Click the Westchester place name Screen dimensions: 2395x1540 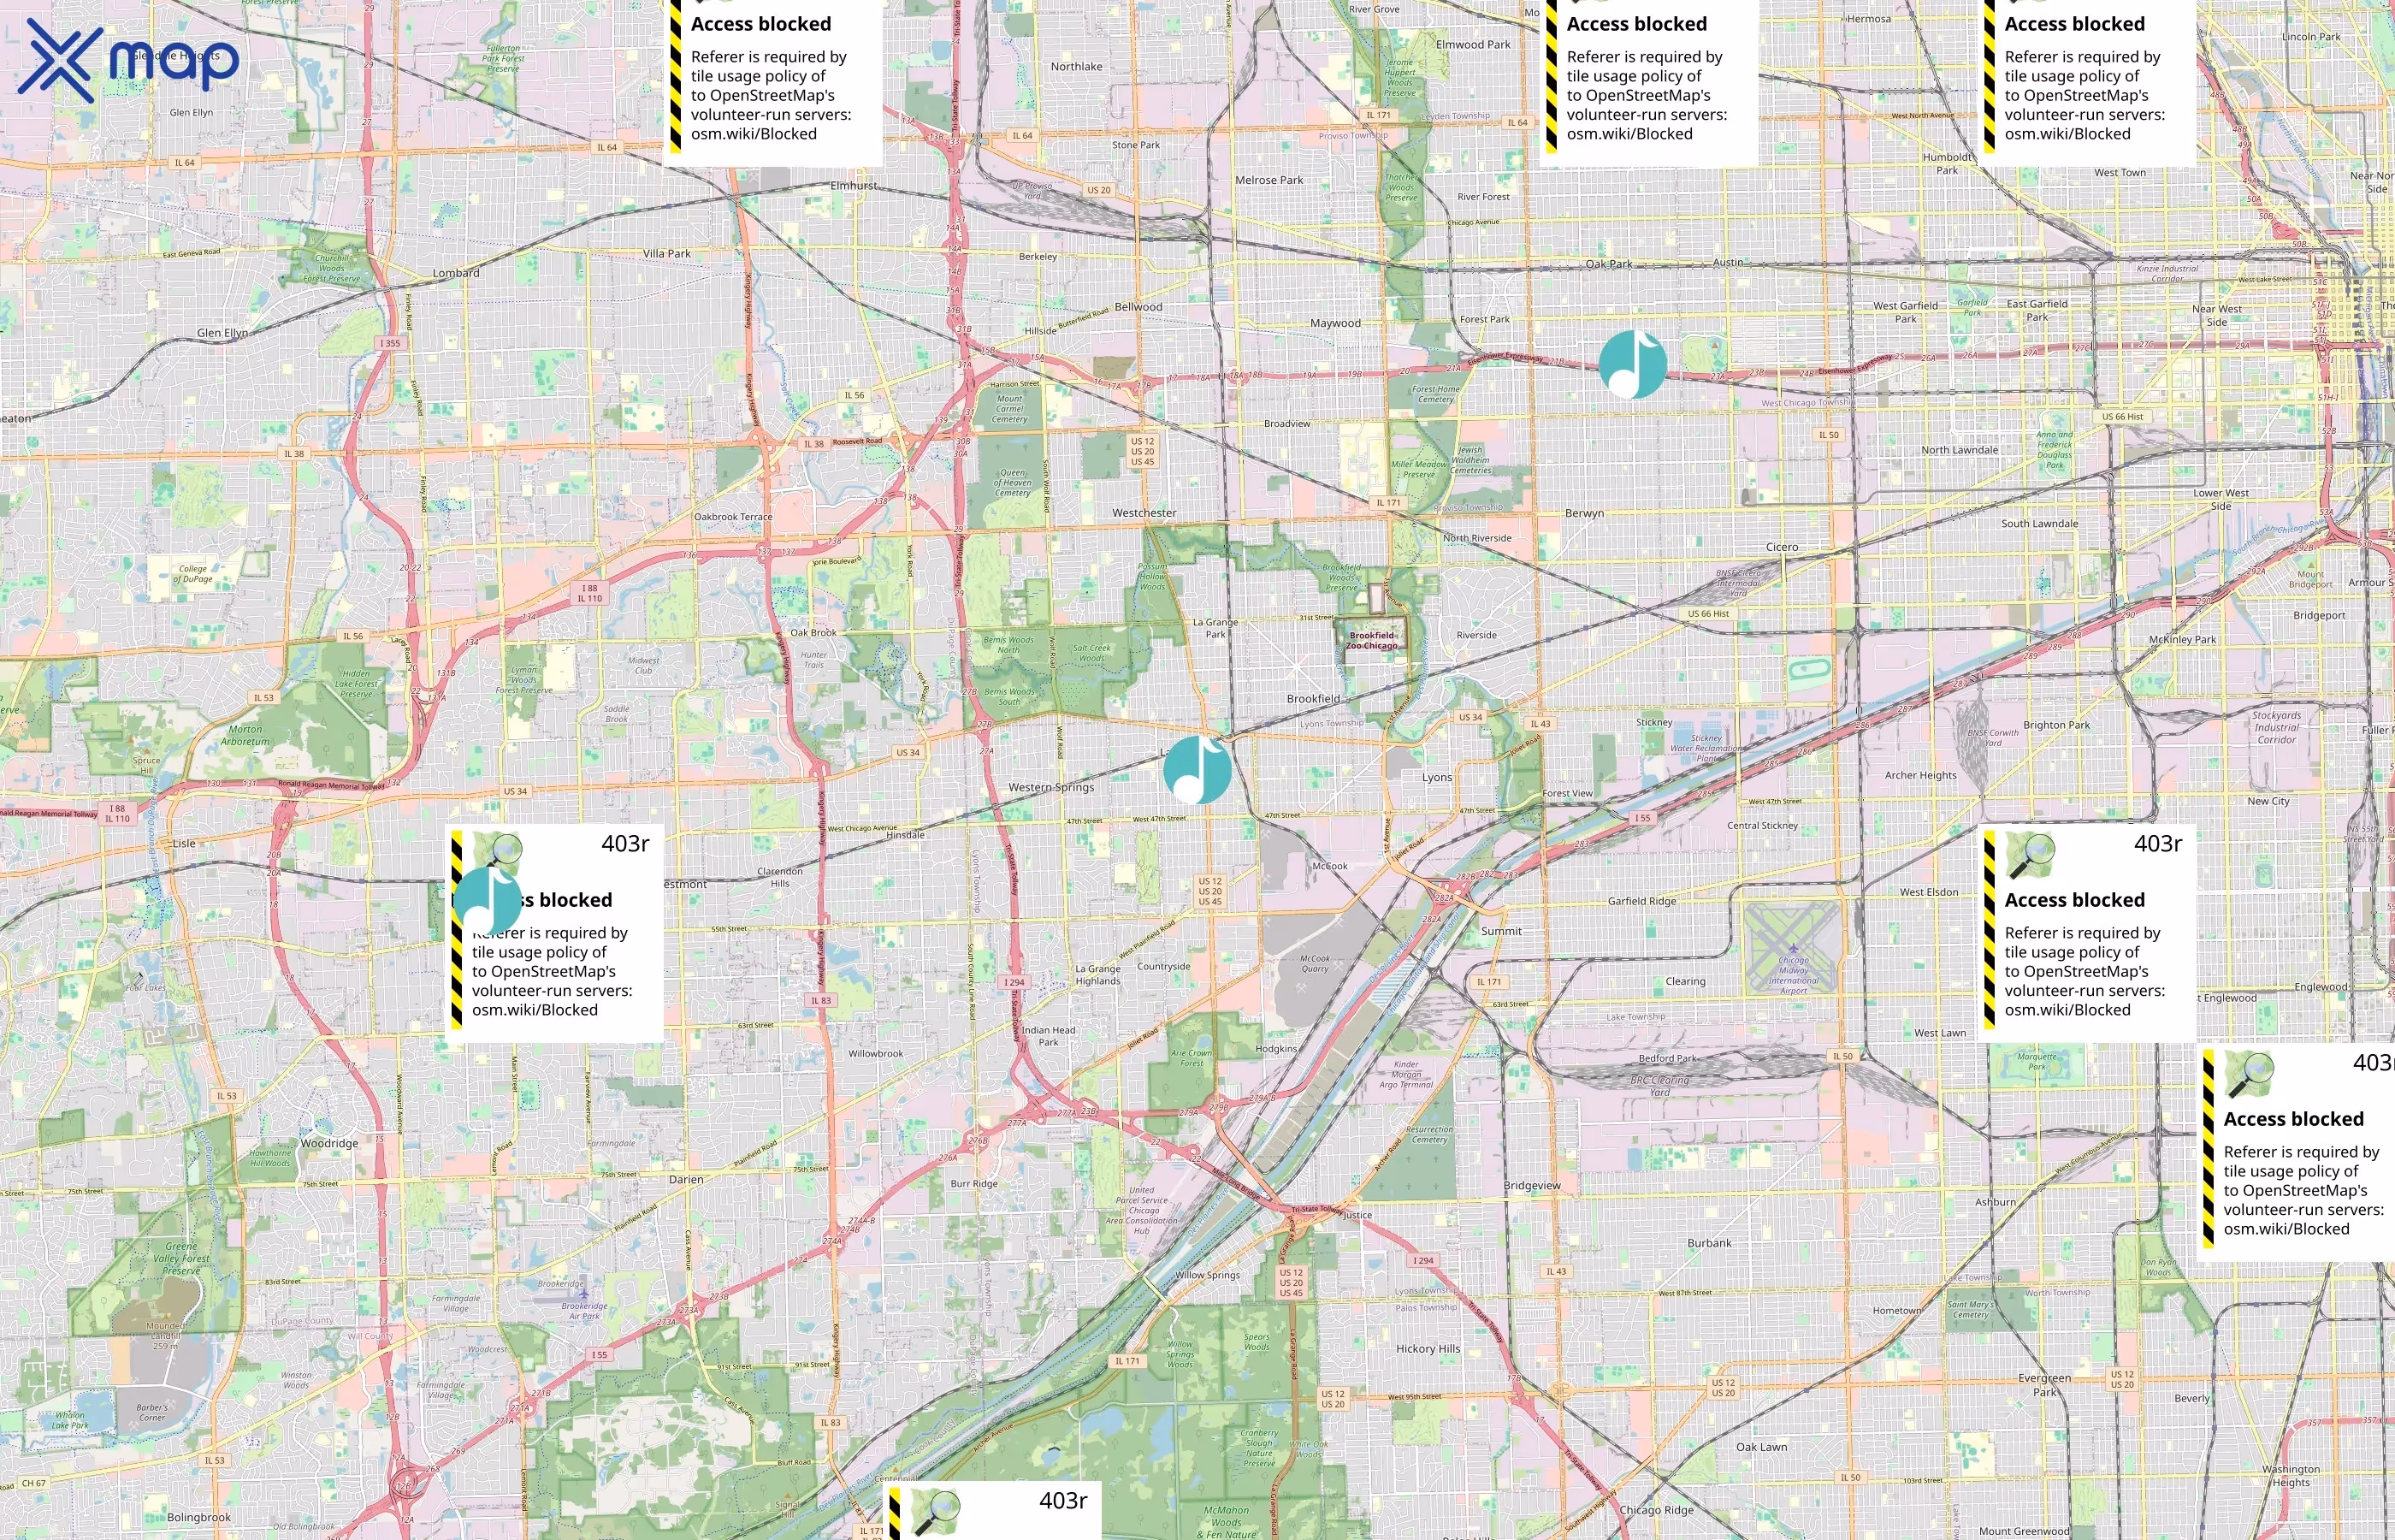tap(1144, 513)
